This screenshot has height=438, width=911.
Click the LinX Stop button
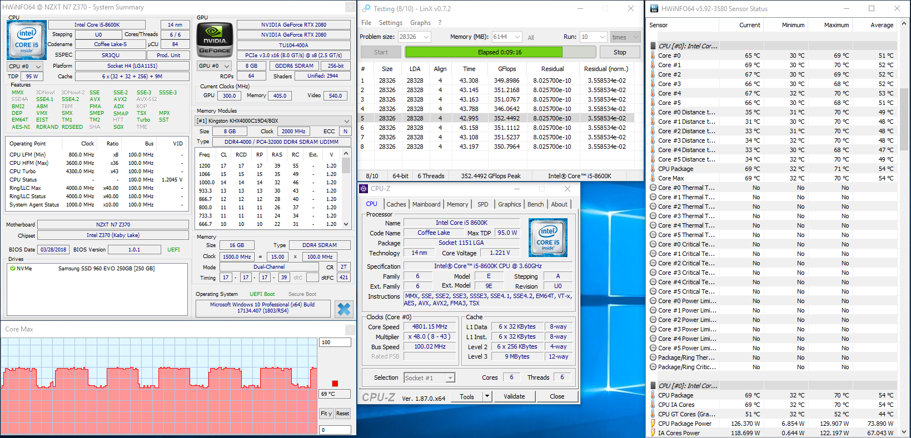(x=620, y=52)
